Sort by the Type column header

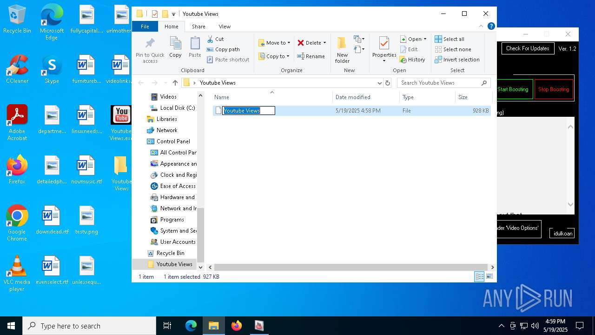point(427,97)
